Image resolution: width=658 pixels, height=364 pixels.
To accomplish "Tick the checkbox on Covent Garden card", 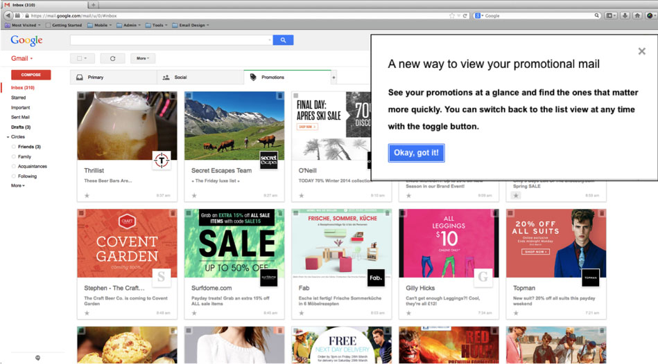I will click(82, 214).
